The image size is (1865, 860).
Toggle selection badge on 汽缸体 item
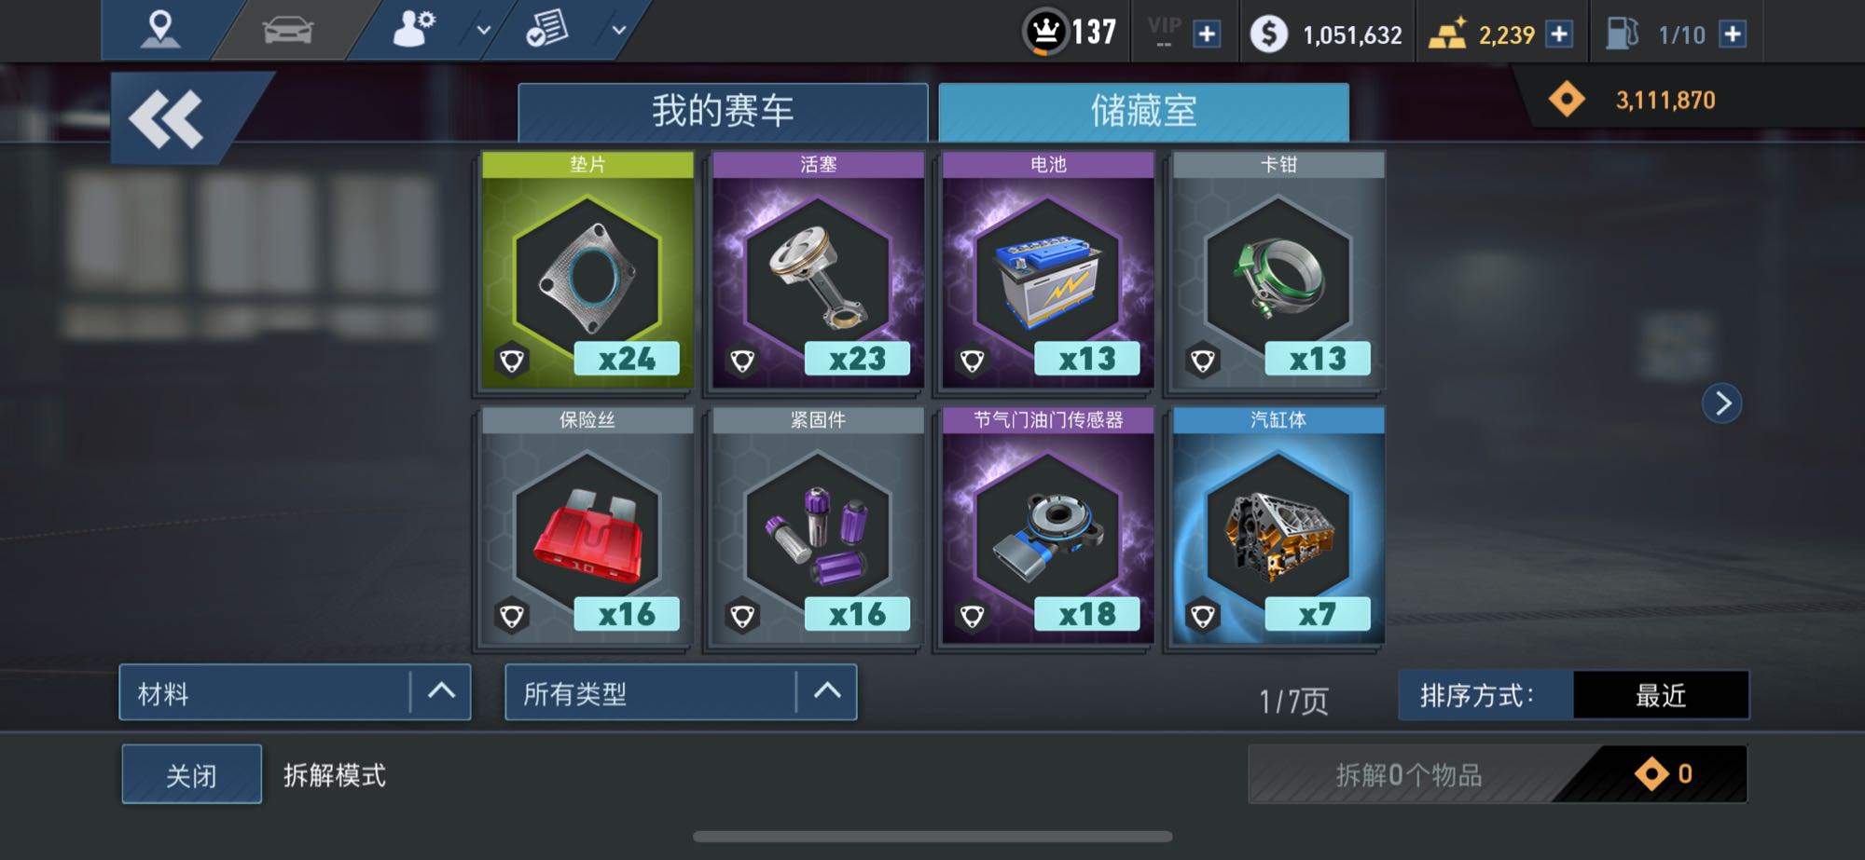click(x=1203, y=616)
